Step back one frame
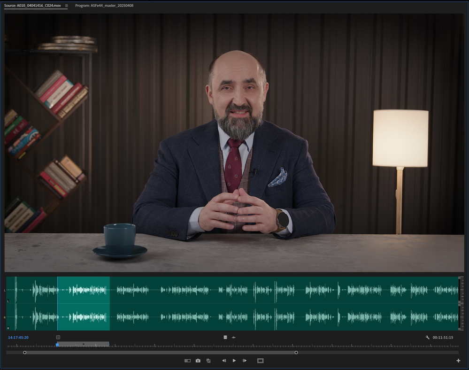Screen dimensions: 469x370 click(x=224, y=361)
